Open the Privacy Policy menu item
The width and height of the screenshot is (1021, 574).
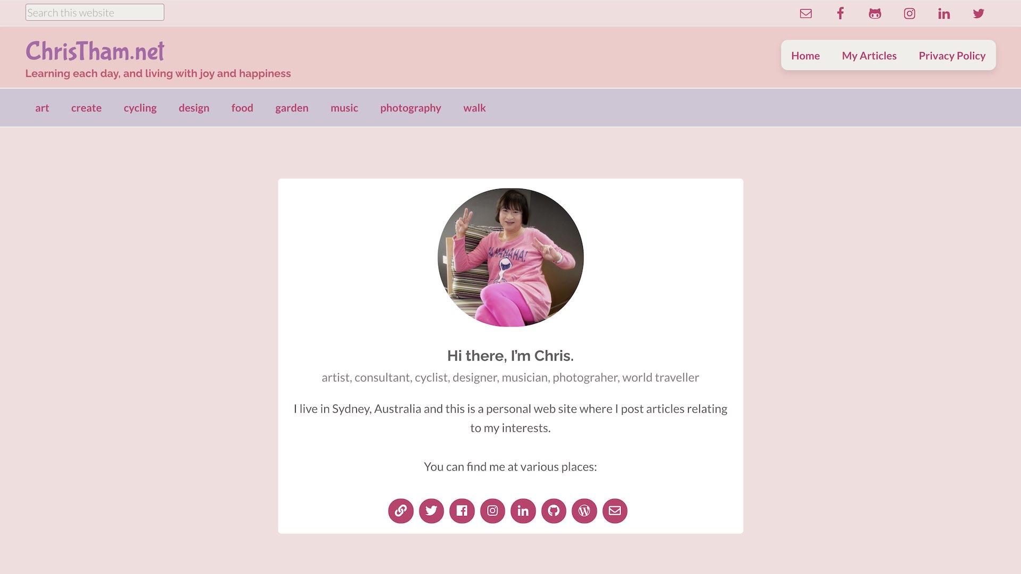tap(952, 55)
